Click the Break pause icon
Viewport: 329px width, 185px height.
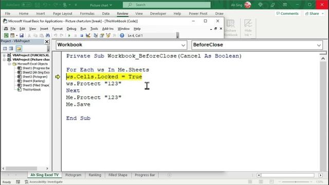click(76, 35)
